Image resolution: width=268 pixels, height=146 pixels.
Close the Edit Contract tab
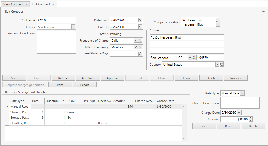[53, 4]
